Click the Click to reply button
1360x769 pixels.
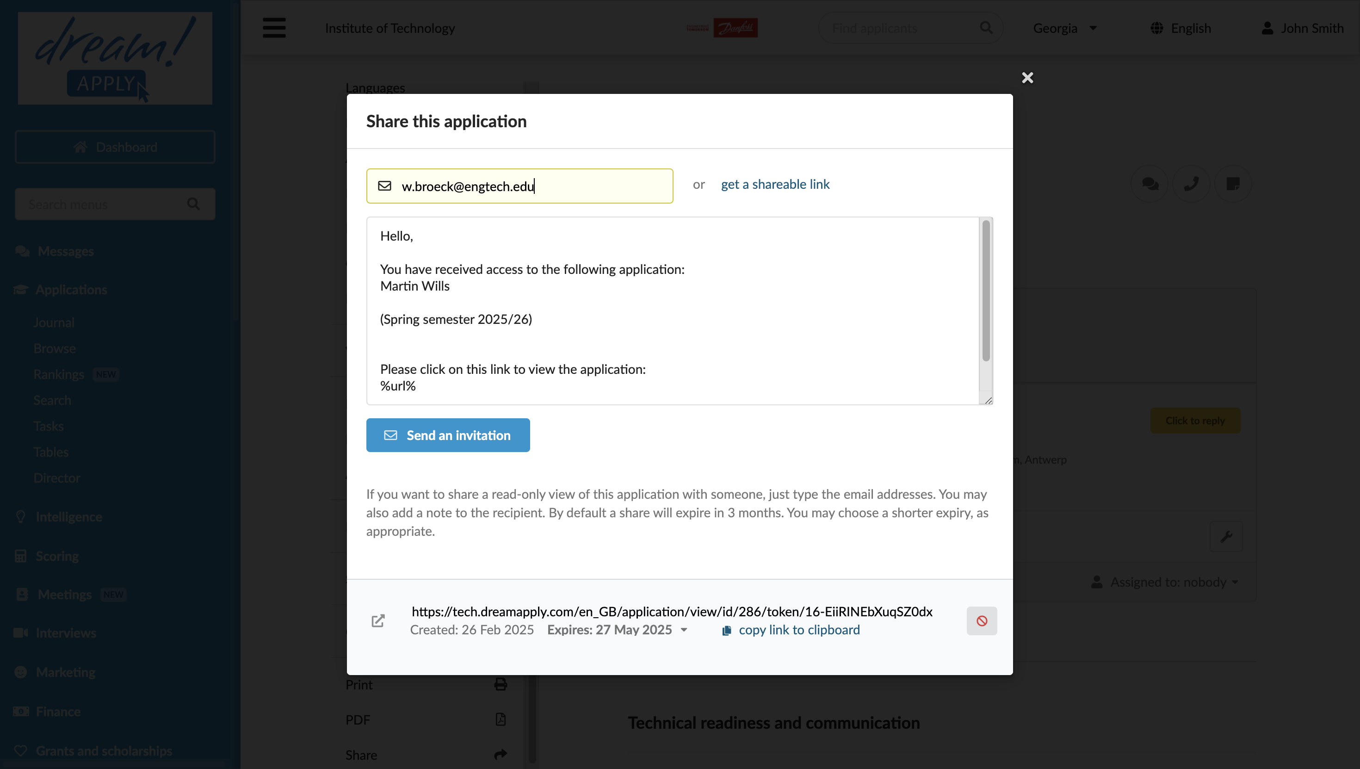1195,421
